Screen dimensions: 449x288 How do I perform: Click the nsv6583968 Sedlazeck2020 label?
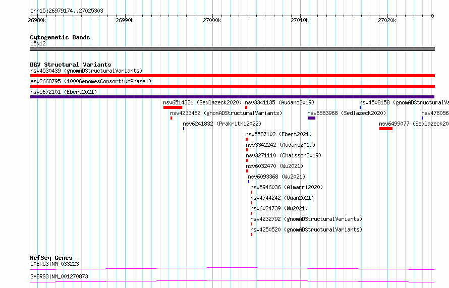click(x=347, y=113)
